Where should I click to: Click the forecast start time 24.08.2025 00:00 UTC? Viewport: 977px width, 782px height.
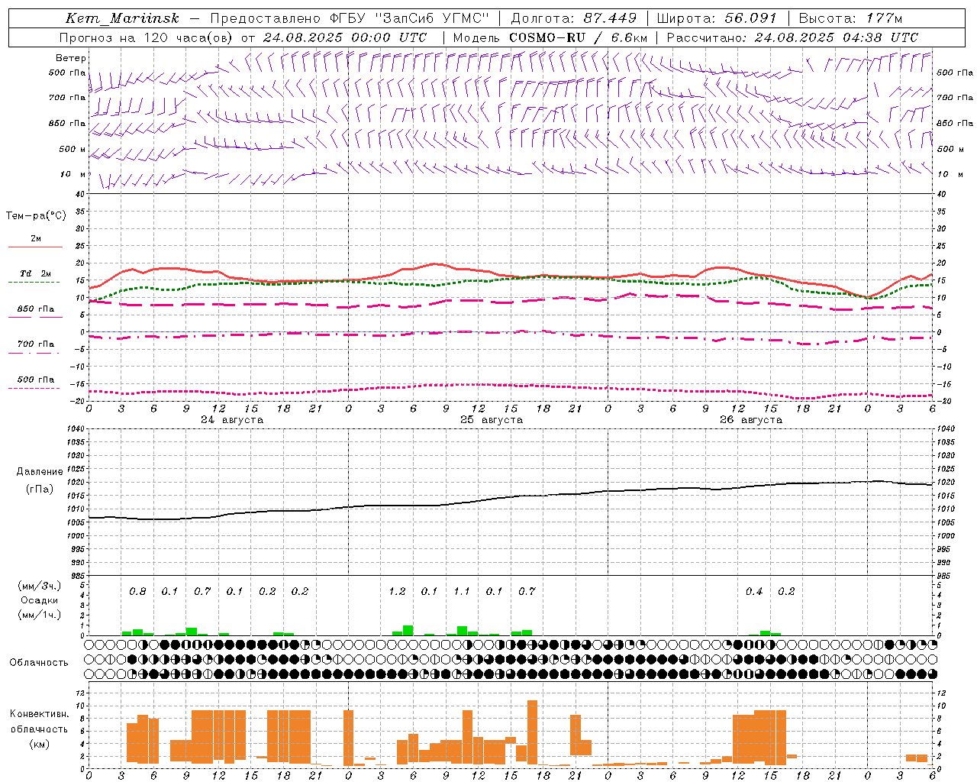345,37
